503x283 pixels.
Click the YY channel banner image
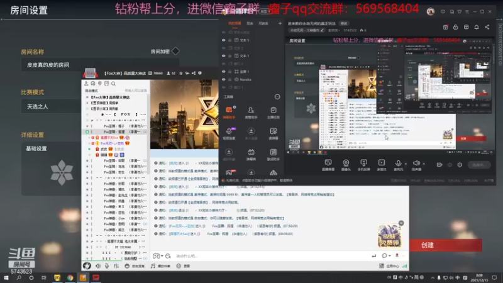coord(184,114)
